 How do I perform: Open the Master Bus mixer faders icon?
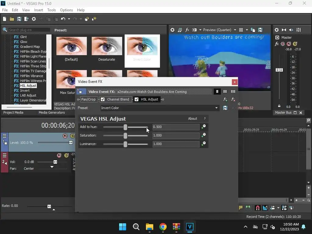pos(299,30)
